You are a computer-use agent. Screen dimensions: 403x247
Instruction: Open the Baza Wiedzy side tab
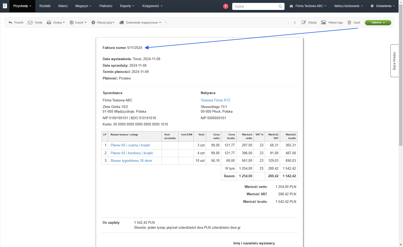pyautogui.click(x=394, y=61)
